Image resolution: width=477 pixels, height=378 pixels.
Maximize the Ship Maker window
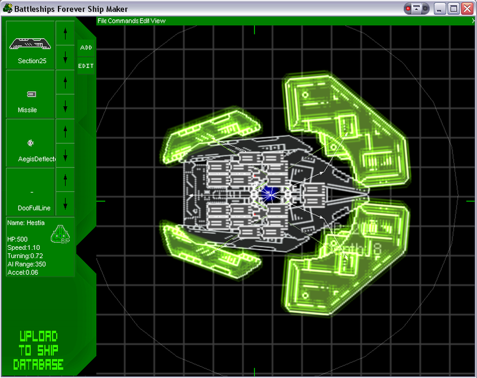[x=453, y=8]
